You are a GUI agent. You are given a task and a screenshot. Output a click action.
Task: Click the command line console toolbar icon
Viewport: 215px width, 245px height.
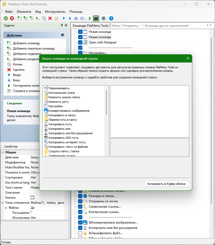(96, 19)
